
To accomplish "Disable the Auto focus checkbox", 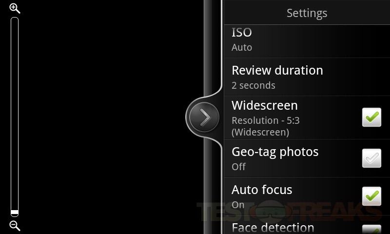I will (x=371, y=196).
